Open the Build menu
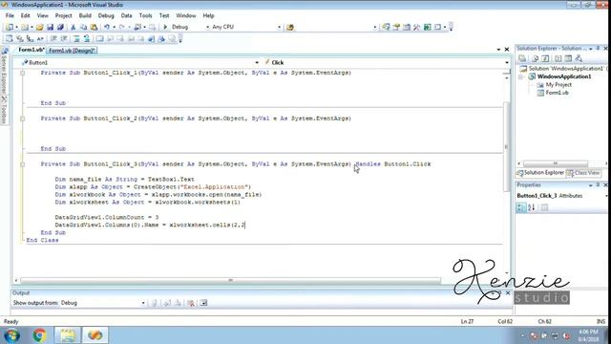Screen dimensions: 611x344 click(85, 15)
